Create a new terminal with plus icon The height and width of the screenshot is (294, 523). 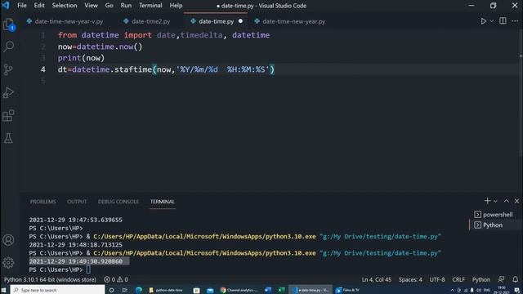487,201
